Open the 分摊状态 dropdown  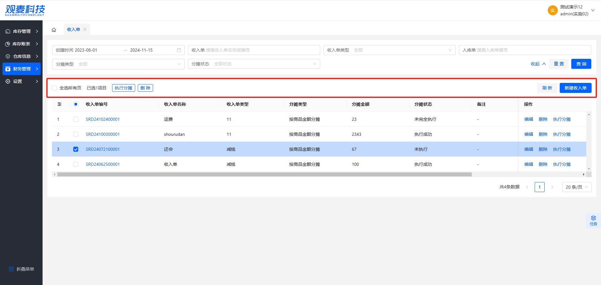254,64
